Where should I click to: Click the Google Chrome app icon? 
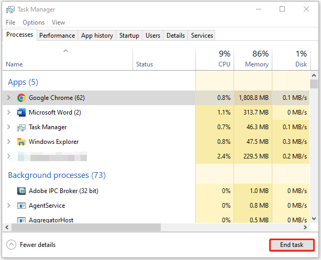(x=21, y=98)
